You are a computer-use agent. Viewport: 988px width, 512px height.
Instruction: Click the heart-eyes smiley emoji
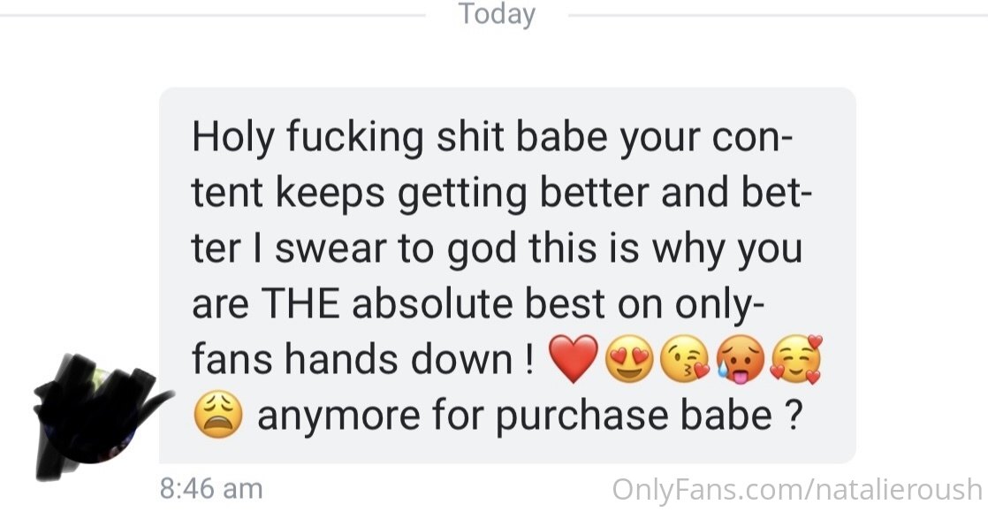[x=629, y=359]
